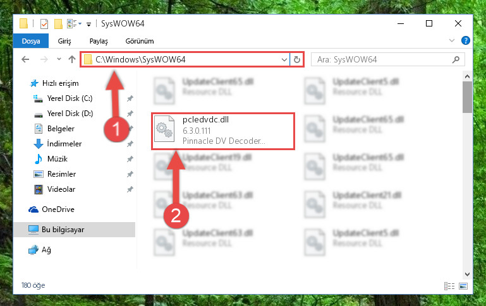Open the Dosya menu tab

tap(31, 41)
